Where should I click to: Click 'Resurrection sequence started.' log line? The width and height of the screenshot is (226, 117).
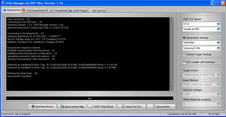pyautogui.click(x=24, y=48)
